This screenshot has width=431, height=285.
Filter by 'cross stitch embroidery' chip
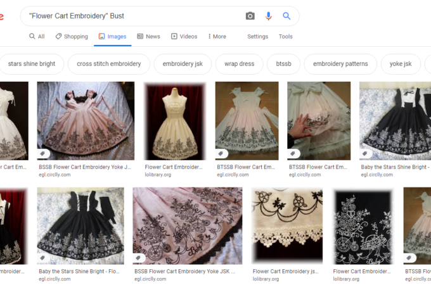click(109, 64)
